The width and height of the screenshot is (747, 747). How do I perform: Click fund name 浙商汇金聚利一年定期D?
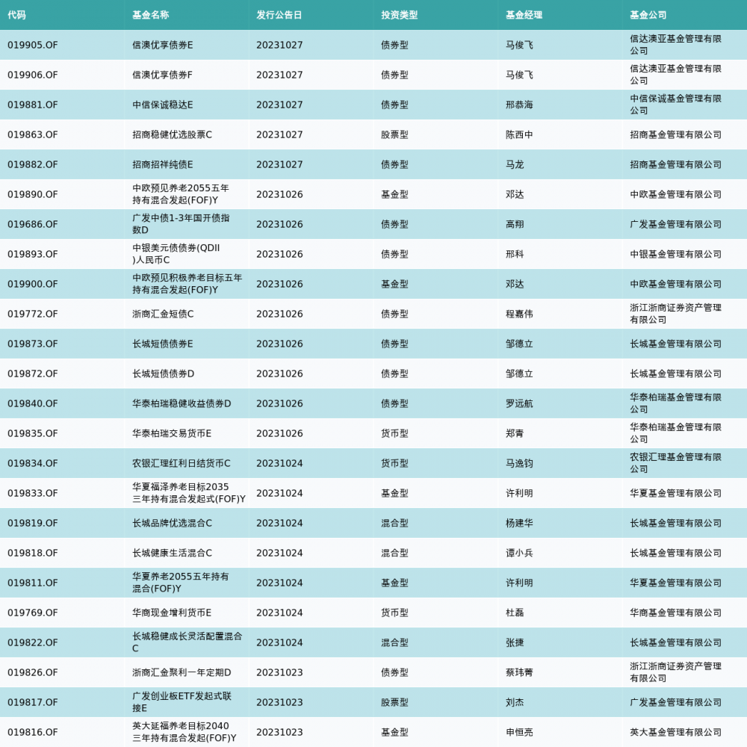182,672
